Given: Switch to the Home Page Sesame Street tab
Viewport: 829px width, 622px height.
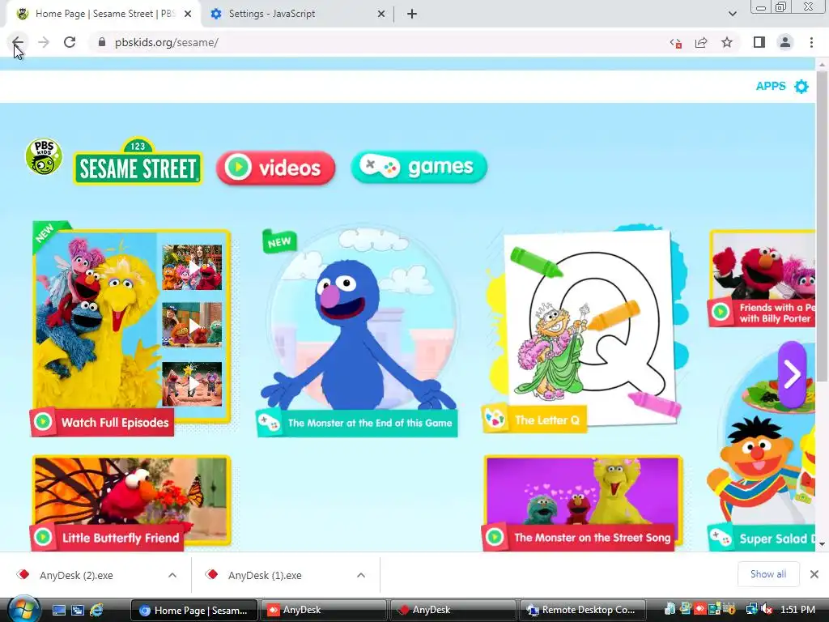Looking at the screenshot, I should point(104,14).
